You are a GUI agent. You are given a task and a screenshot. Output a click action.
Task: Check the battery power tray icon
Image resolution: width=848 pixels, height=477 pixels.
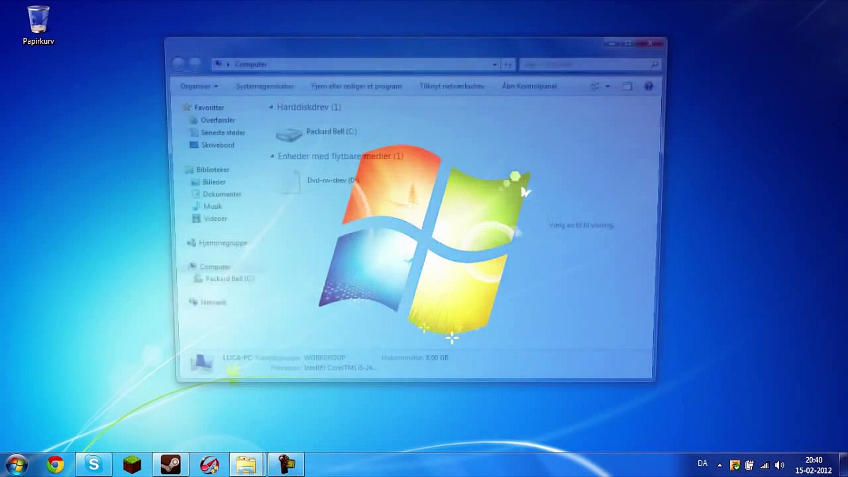pyautogui.click(x=749, y=465)
